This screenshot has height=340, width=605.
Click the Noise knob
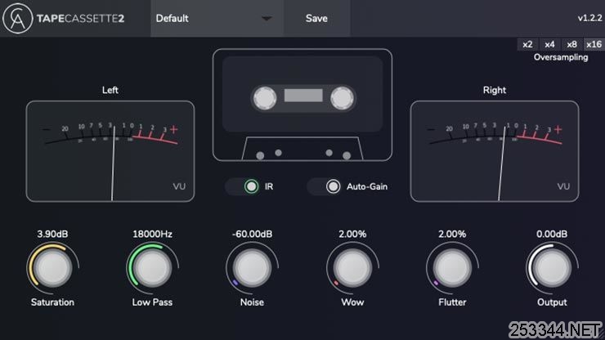(x=252, y=268)
